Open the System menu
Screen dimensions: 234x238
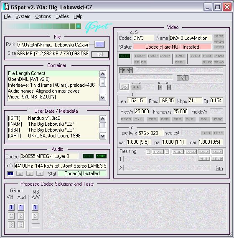pos(23,16)
